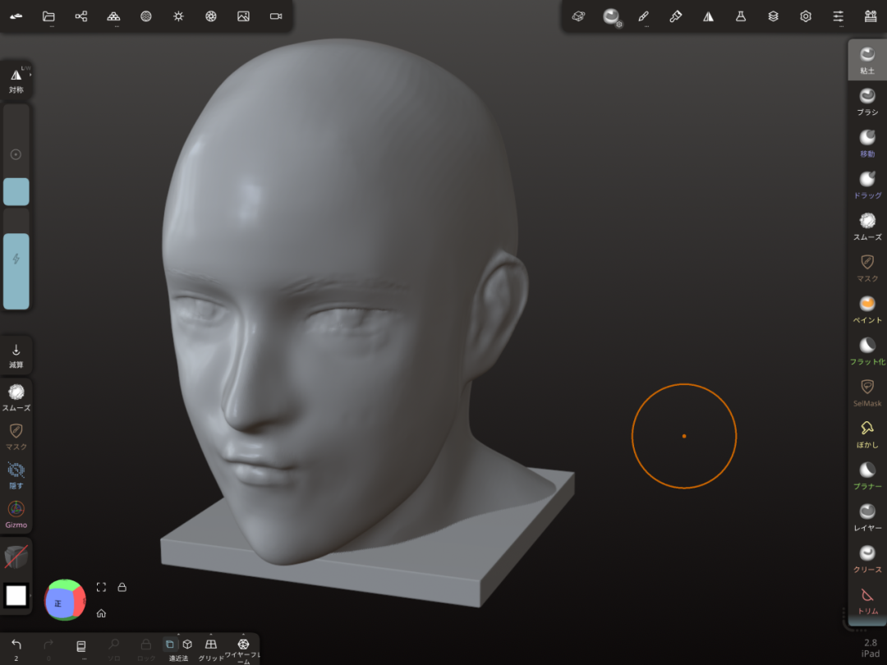Toggle ワイヤーフレーム wireframe display

243,648
